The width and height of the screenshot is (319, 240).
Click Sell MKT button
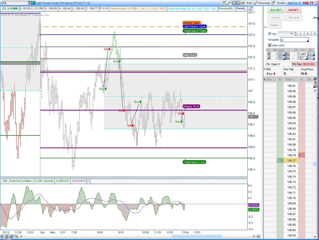coord(293,10)
